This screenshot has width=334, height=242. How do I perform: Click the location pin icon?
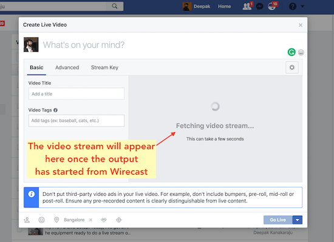(56, 220)
